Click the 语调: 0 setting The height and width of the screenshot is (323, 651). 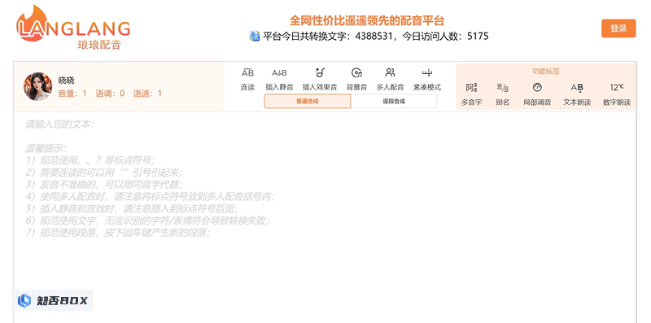[110, 94]
